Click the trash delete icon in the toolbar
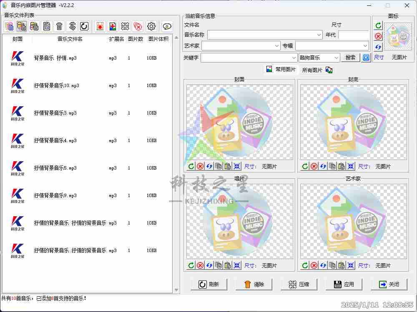 [x=59, y=26]
